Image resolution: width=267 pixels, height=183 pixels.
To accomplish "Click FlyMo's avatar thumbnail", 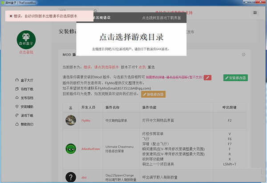I will tap(71, 120).
